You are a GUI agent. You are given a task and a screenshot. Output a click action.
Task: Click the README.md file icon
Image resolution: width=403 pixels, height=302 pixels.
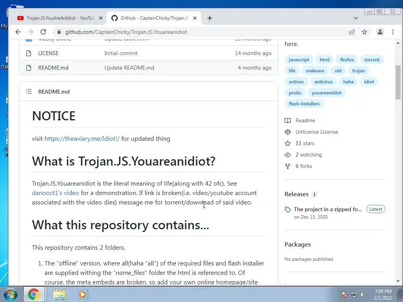(x=29, y=68)
